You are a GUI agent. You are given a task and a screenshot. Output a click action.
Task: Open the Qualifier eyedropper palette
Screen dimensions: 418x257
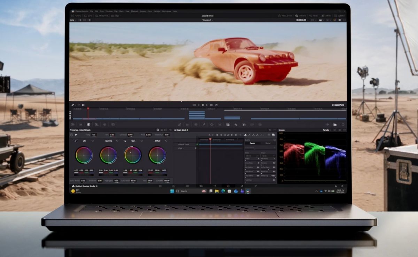(204, 124)
